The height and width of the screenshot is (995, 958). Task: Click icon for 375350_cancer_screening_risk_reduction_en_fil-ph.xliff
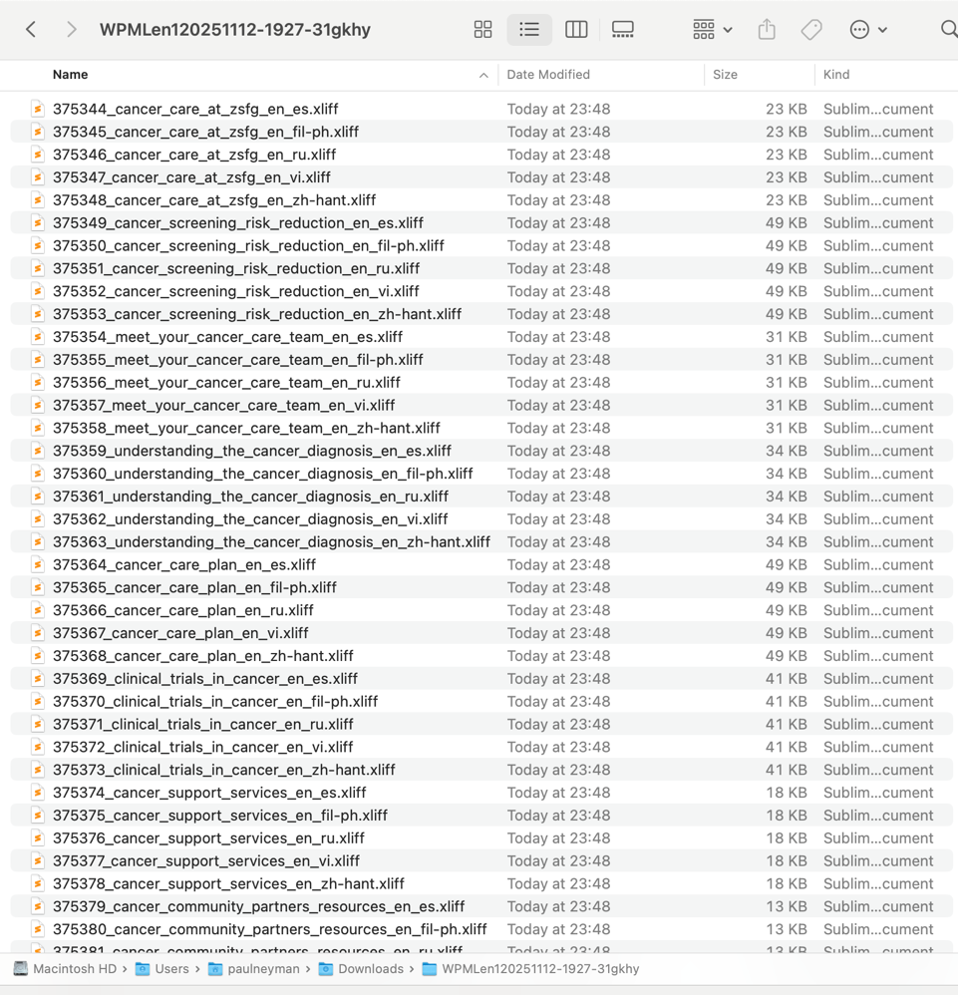[38, 246]
